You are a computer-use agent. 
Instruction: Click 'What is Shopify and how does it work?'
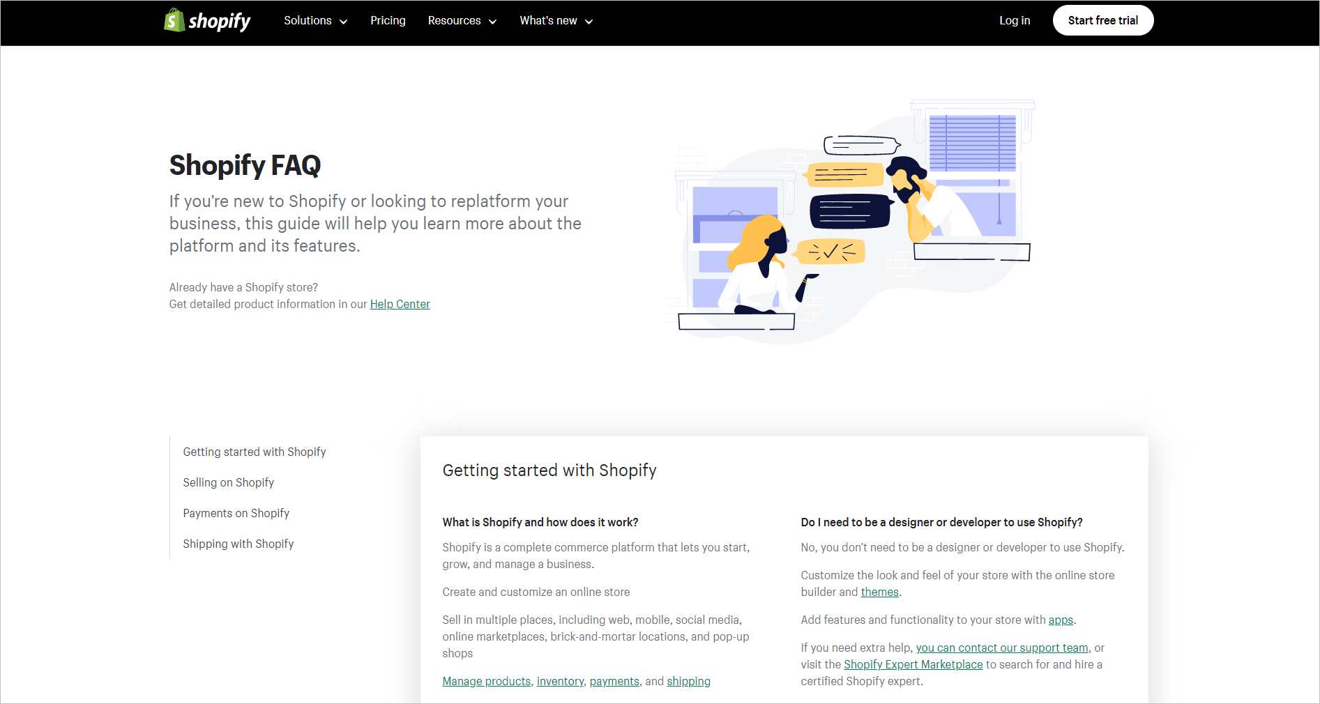click(540, 522)
